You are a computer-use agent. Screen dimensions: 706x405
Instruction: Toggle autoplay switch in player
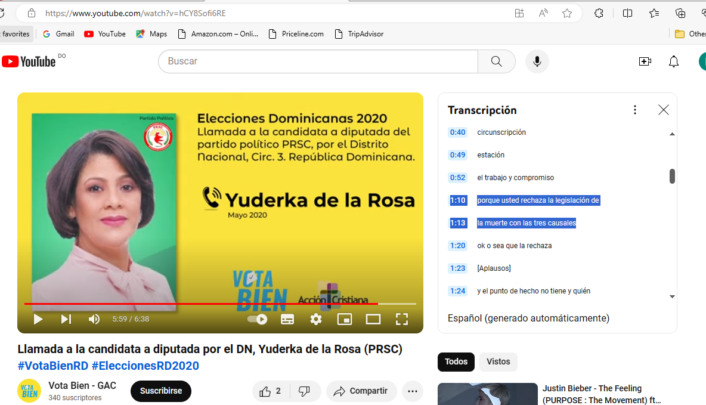click(x=258, y=319)
